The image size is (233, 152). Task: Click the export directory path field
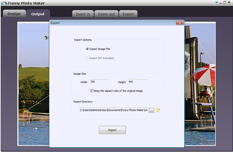114,110
